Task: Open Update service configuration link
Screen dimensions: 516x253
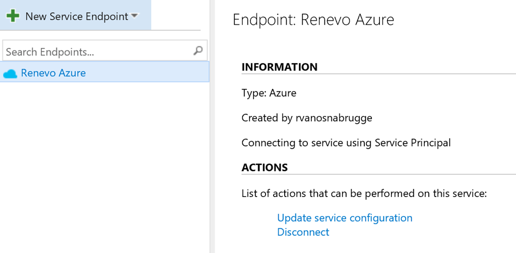Action: [x=345, y=218]
